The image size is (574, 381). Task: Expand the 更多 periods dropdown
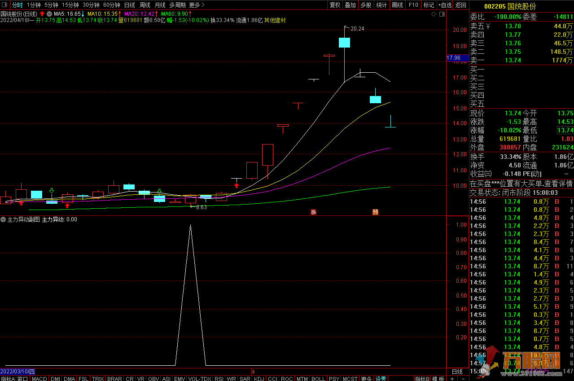(x=197, y=5)
